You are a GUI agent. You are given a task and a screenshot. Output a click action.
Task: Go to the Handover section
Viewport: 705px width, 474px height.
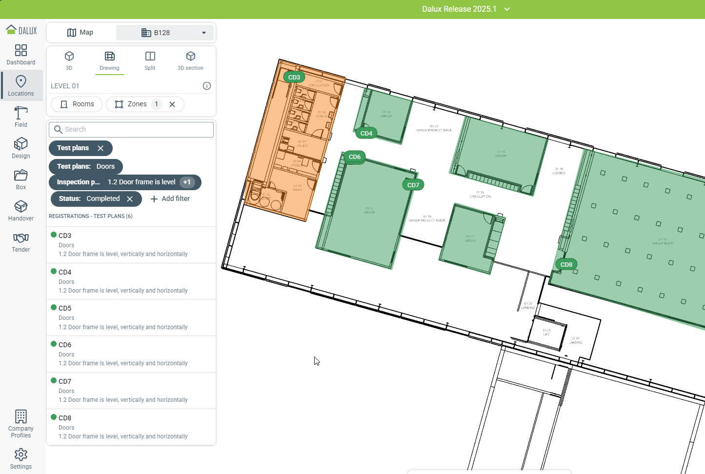[x=21, y=211]
